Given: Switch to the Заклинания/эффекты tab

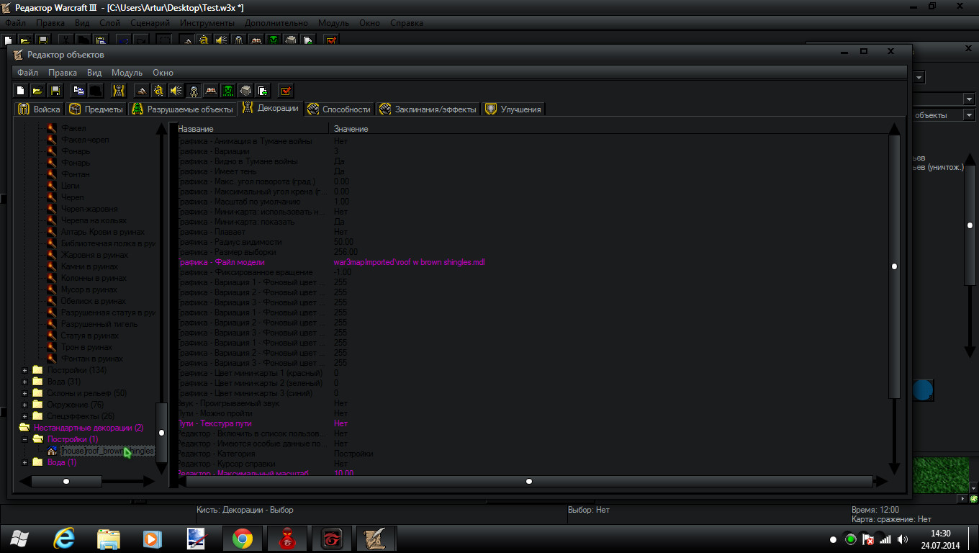Looking at the screenshot, I should click(428, 109).
